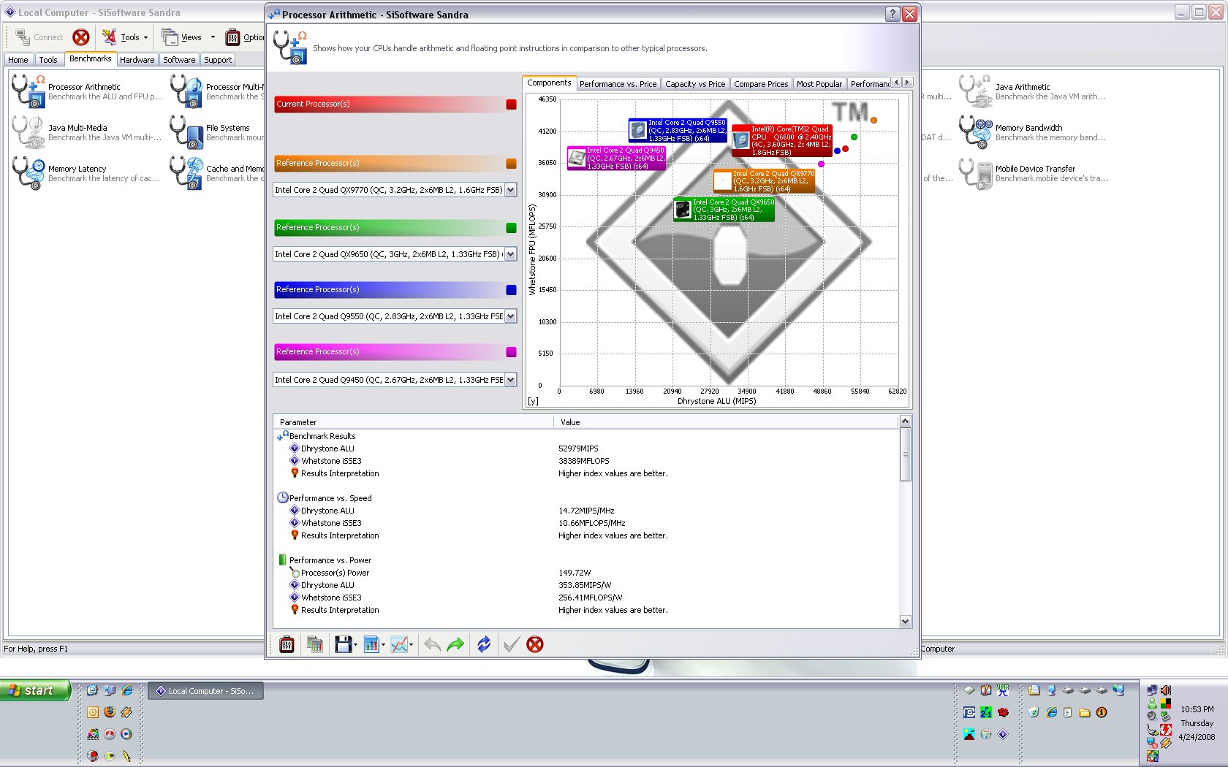The width and height of the screenshot is (1228, 767).
Task: Open the Support tab in main window
Action: click(x=218, y=60)
